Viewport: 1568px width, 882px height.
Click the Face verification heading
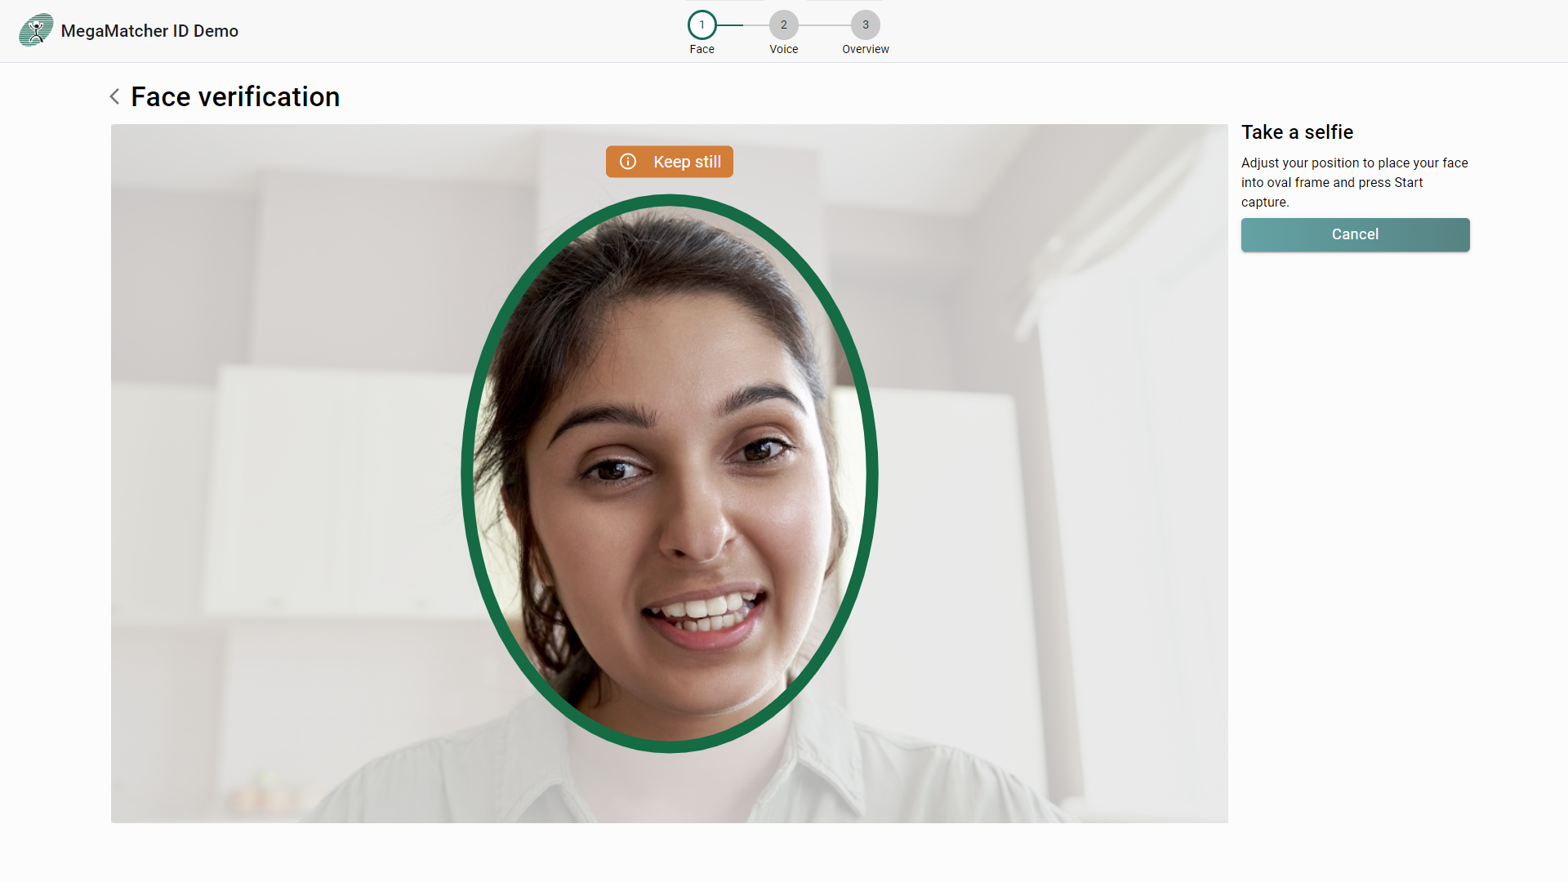(235, 96)
